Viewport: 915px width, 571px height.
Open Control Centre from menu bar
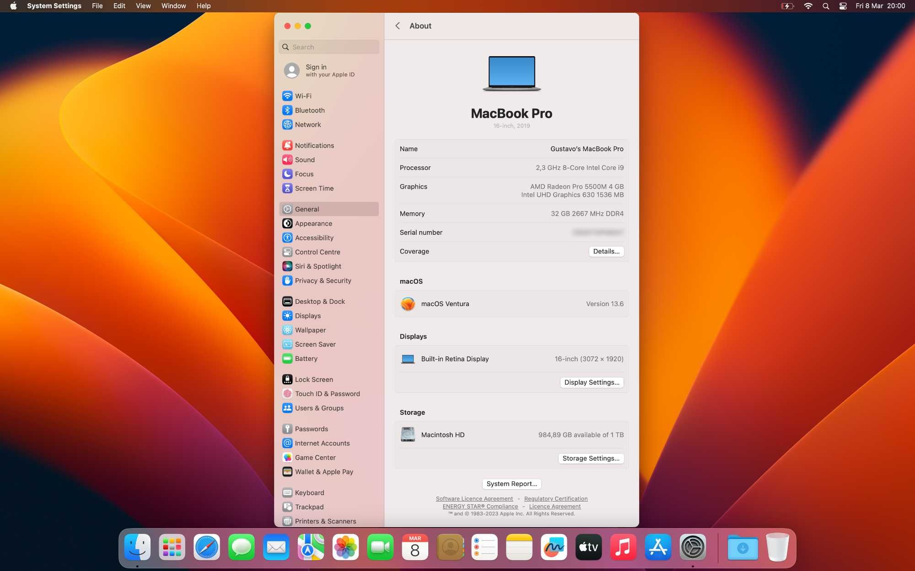pyautogui.click(x=843, y=6)
